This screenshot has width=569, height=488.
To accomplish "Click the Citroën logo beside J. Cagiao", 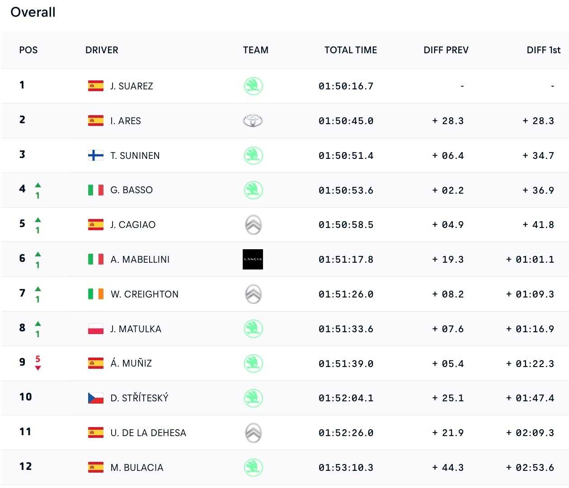I will point(253,225).
